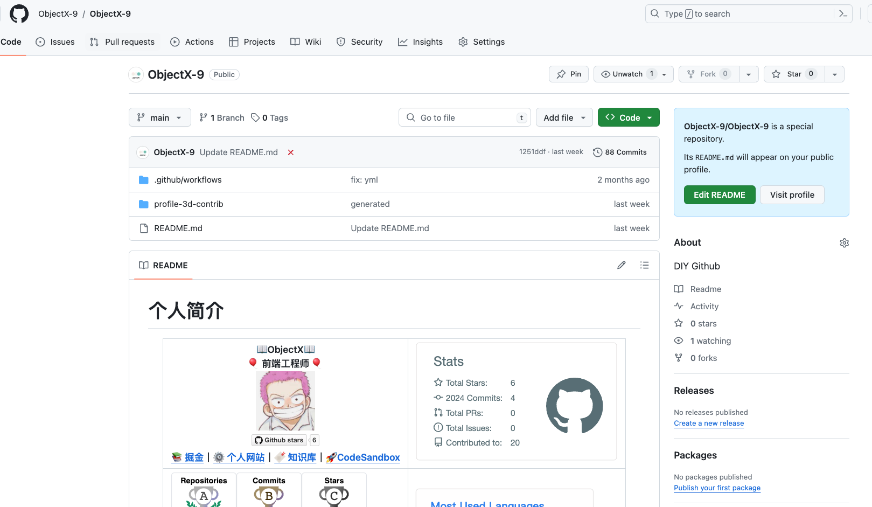
Task: Switch to the Actions tab
Action: [x=192, y=42]
